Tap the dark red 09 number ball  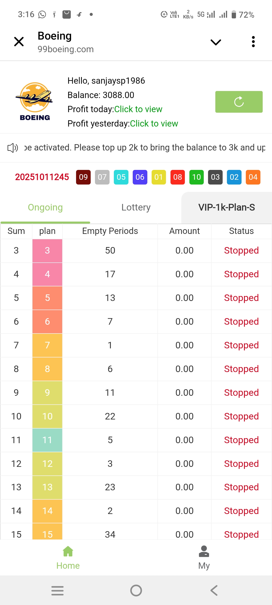(x=83, y=177)
